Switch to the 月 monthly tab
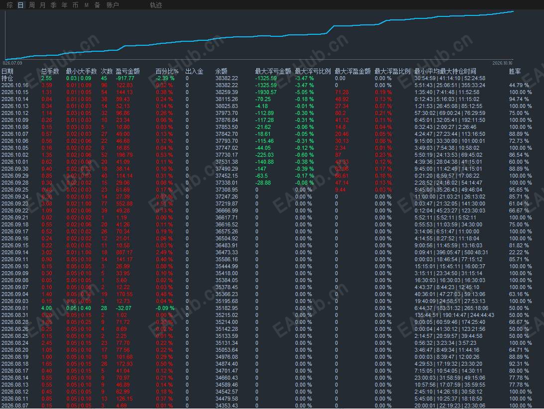 coord(43,5)
